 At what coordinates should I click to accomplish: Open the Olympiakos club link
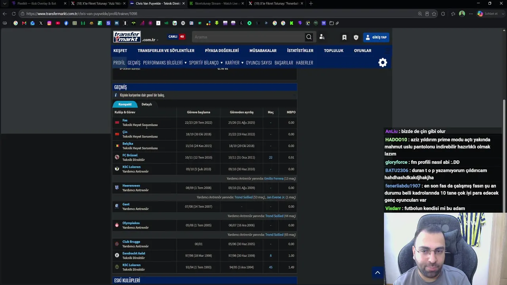click(x=131, y=223)
